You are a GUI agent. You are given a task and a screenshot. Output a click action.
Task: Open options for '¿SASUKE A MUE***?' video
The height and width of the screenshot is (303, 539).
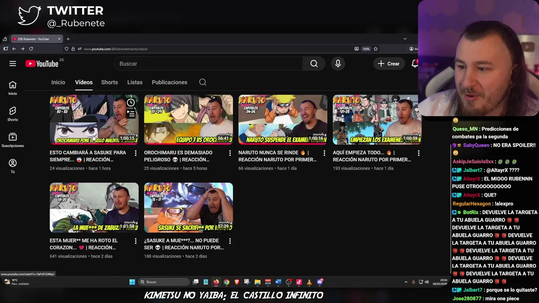pyautogui.click(x=230, y=241)
